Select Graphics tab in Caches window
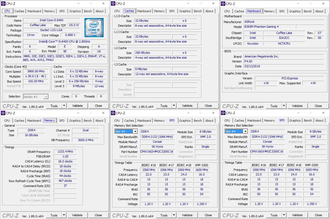 (x=185, y=11)
